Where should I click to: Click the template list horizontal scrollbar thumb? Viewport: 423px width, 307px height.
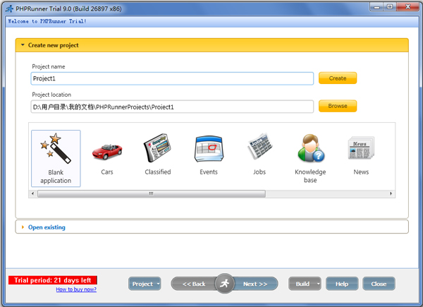(152, 193)
